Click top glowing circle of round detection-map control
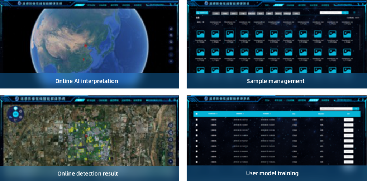The height and width of the screenshot is (181, 367). tap(15, 108)
